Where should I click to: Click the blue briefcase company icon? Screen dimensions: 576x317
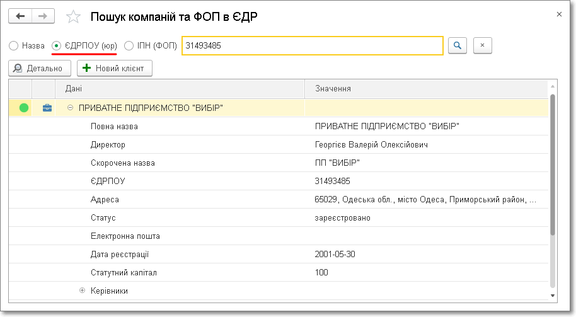pyautogui.click(x=47, y=108)
